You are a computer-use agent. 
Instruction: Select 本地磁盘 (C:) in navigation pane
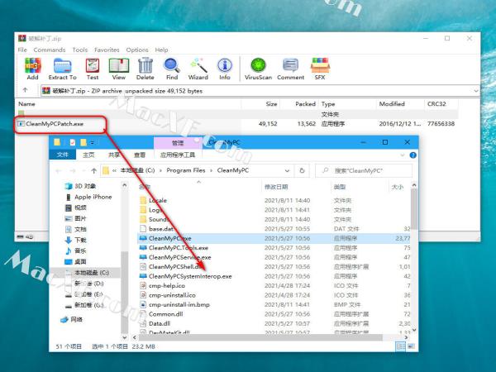87,272
